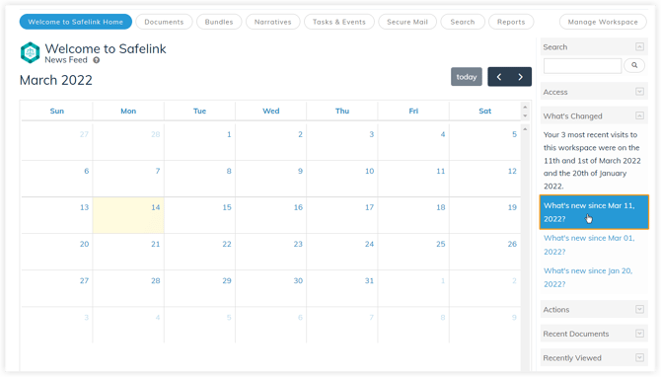Select day 29 in the calendar
This screenshot has width=661, height=377.
pyautogui.click(x=199, y=288)
